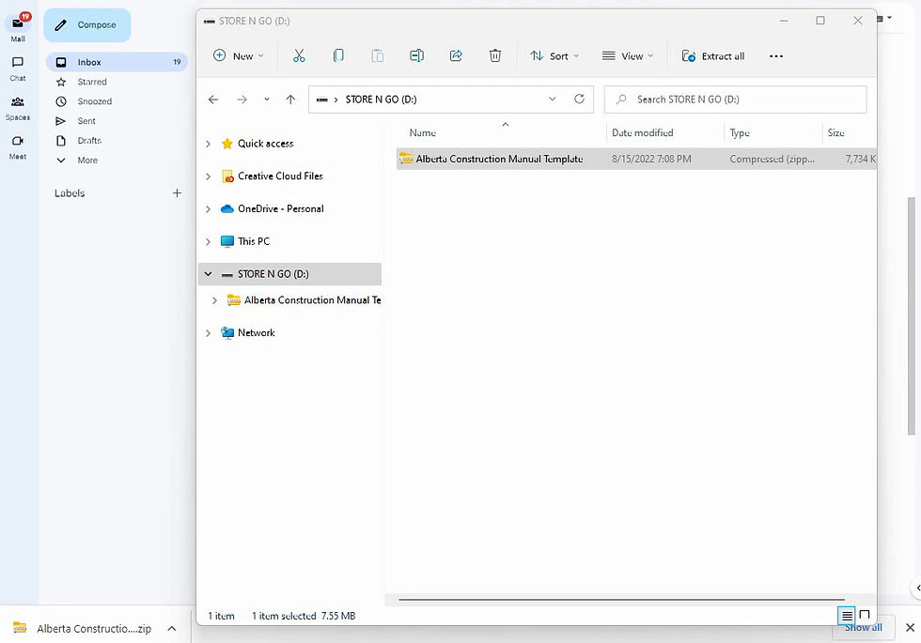Image resolution: width=921 pixels, height=643 pixels.
Task: Expand This PC tree node
Action: [208, 242]
